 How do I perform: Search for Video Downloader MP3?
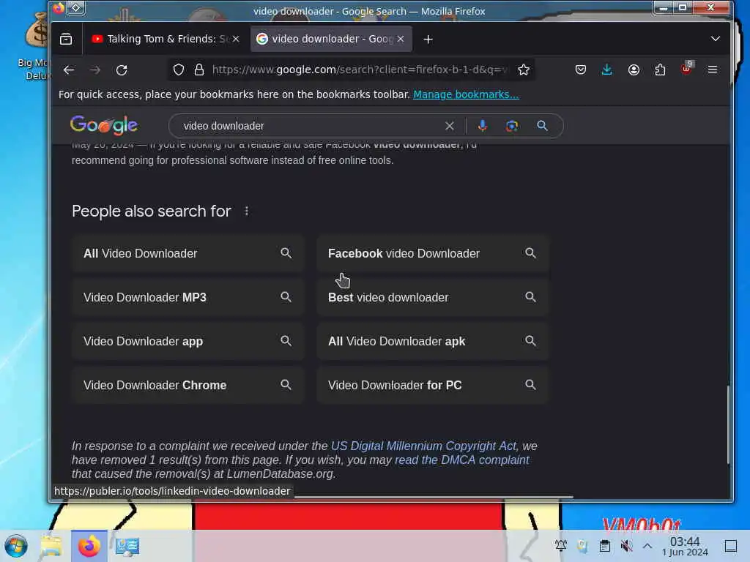(x=187, y=297)
